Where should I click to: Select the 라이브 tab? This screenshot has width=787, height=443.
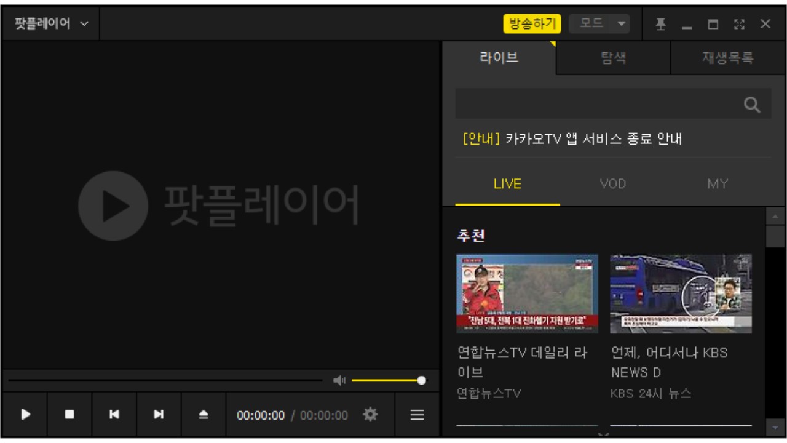pos(499,58)
